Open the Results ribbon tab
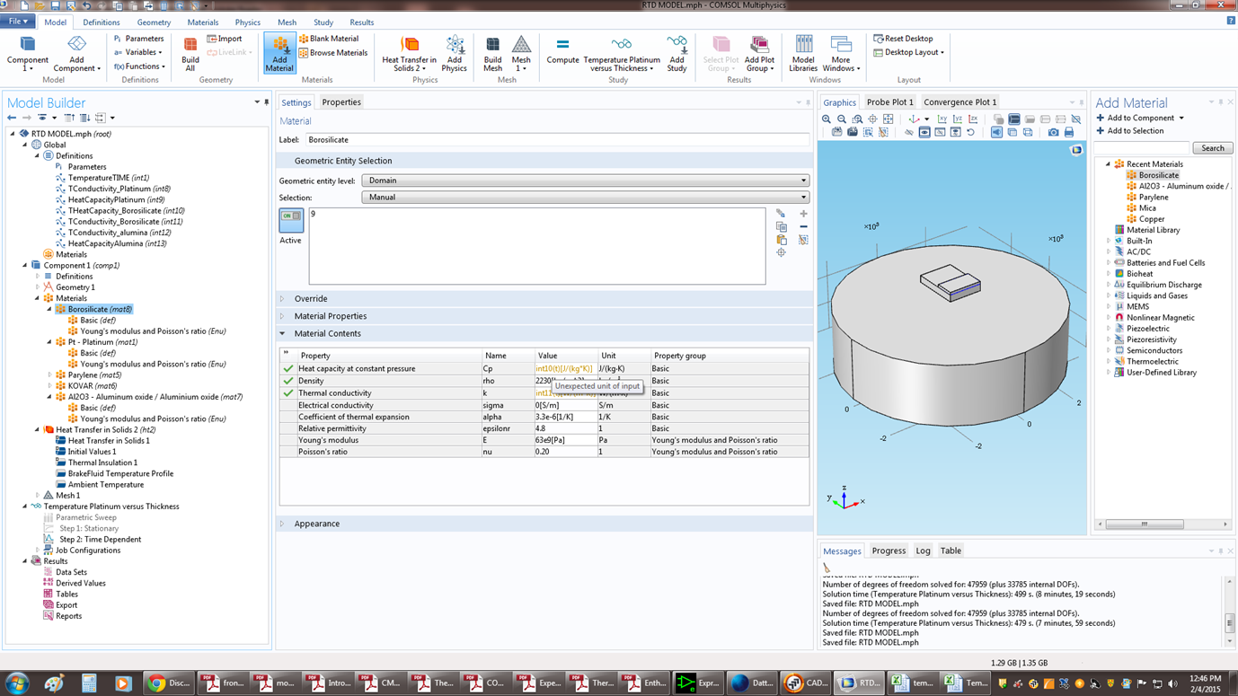Screen dimensions: 1238x696 (x=361, y=22)
